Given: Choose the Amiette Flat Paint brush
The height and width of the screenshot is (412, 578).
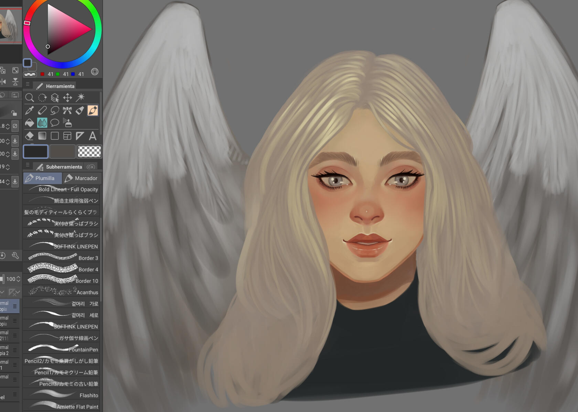Looking at the screenshot, I should 62,406.
